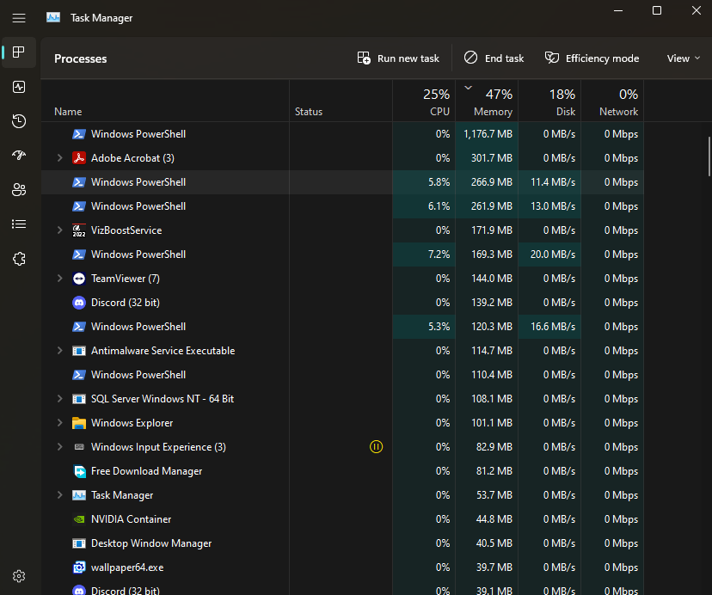Select PowerShell row using 6.1% CPU
Viewport: 712px width, 595px height.
coord(342,206)
